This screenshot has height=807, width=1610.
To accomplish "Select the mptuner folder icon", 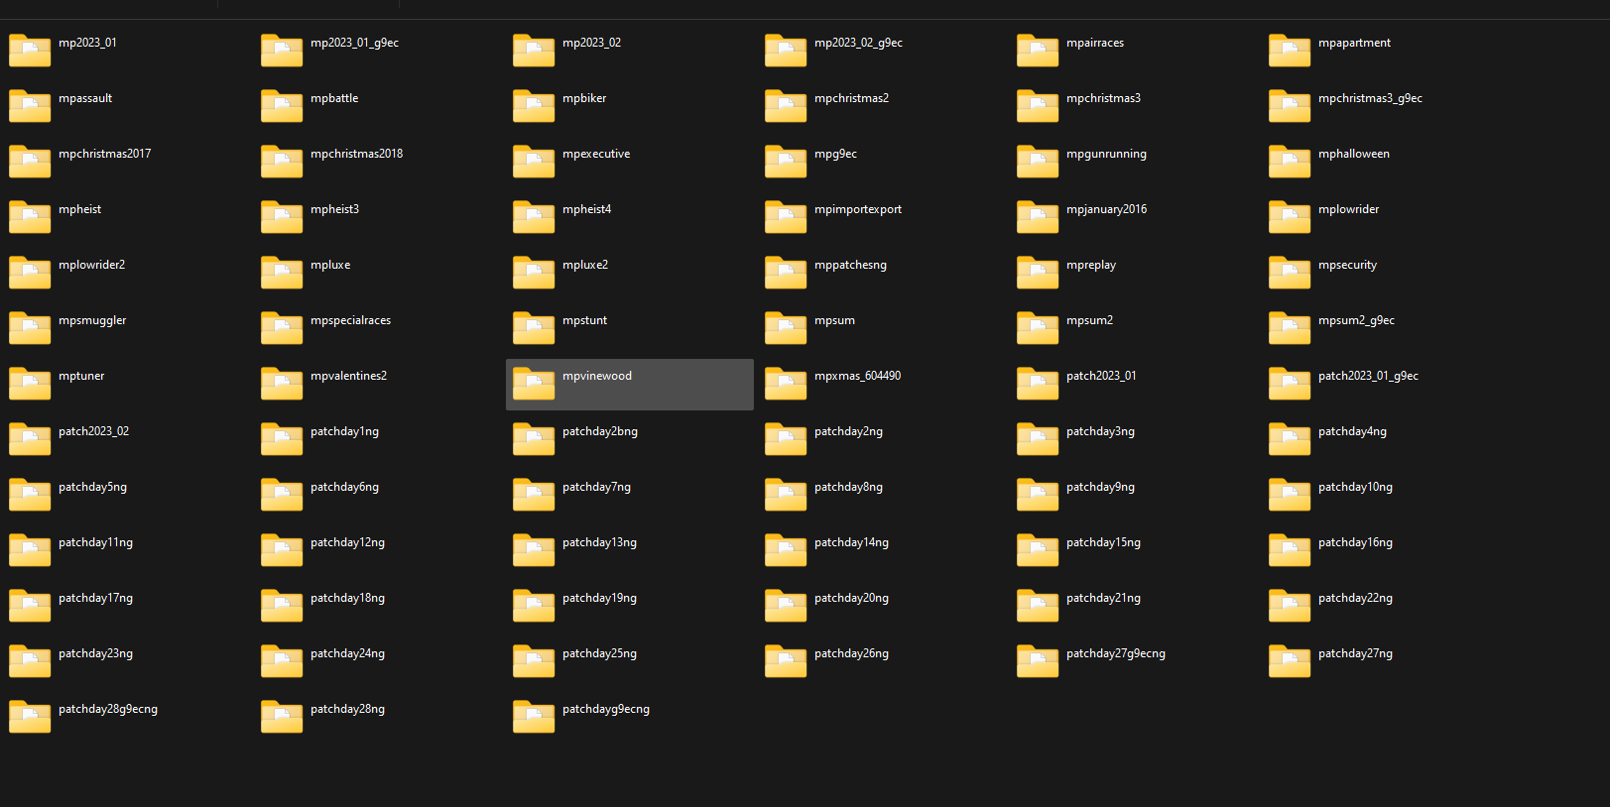I will point(30,384).
